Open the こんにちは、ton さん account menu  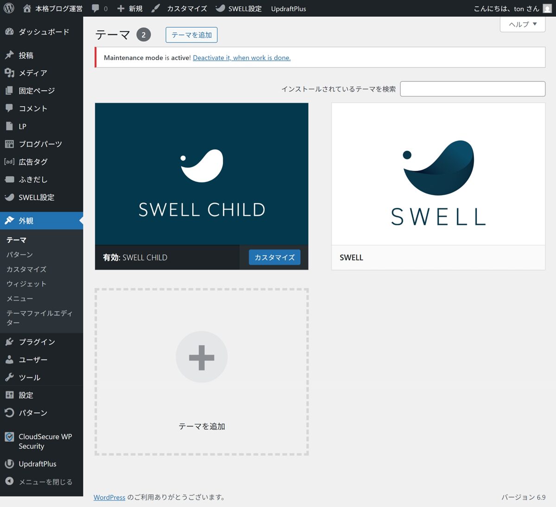[506, 8]
